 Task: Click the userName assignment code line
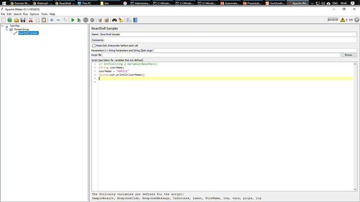click(114, 71)
